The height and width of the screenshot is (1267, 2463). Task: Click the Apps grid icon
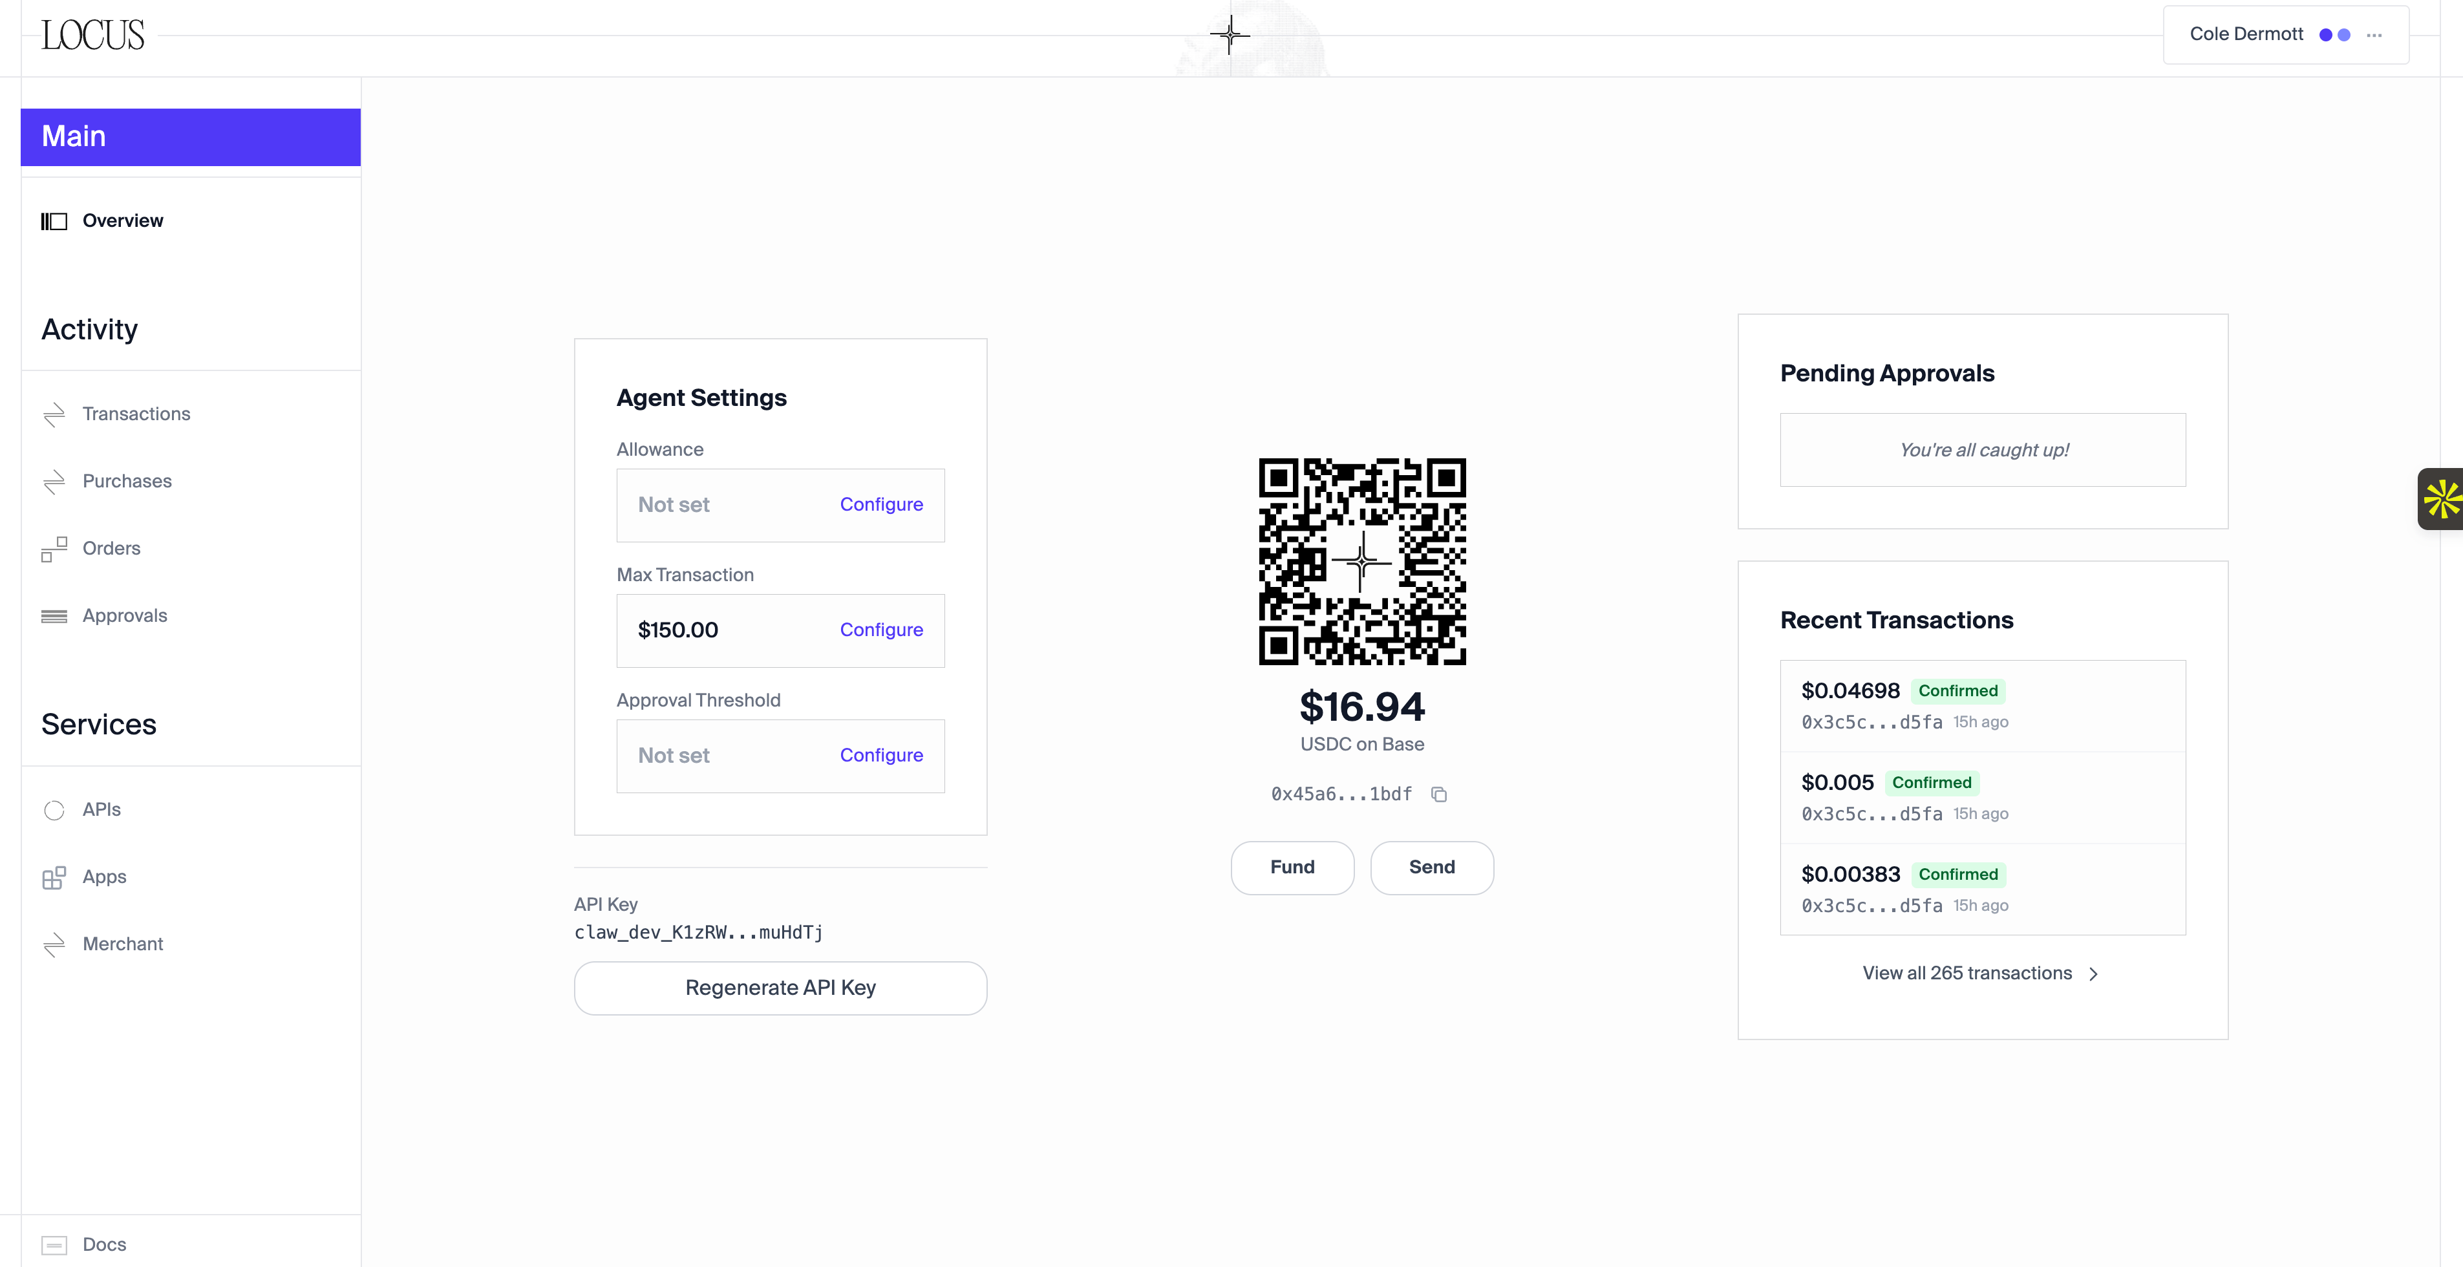coord(54,877)
